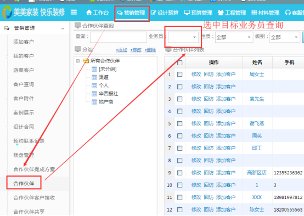Open the 级别 dropdown showing 全部
304x216 pixels.
pos(284,37)
